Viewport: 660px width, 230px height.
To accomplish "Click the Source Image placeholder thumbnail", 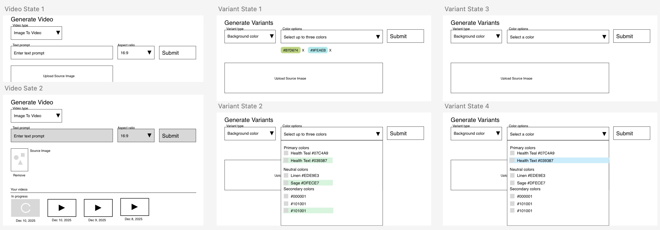I will coord(19,160).
